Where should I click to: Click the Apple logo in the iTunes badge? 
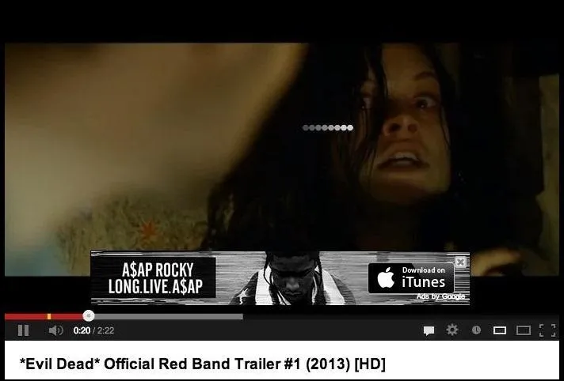(386, 278)
